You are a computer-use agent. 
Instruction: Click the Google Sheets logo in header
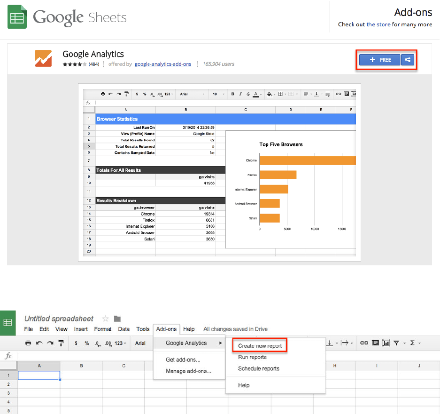click(x=67, y=17)
